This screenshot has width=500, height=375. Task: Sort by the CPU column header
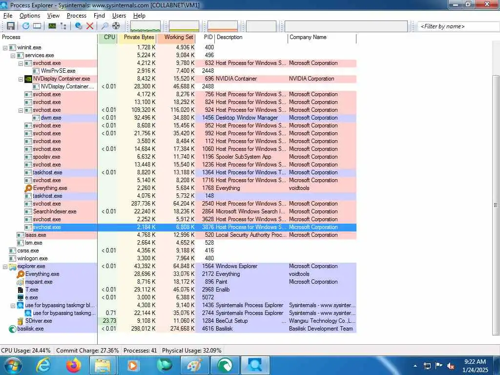[x=107, y=37]
